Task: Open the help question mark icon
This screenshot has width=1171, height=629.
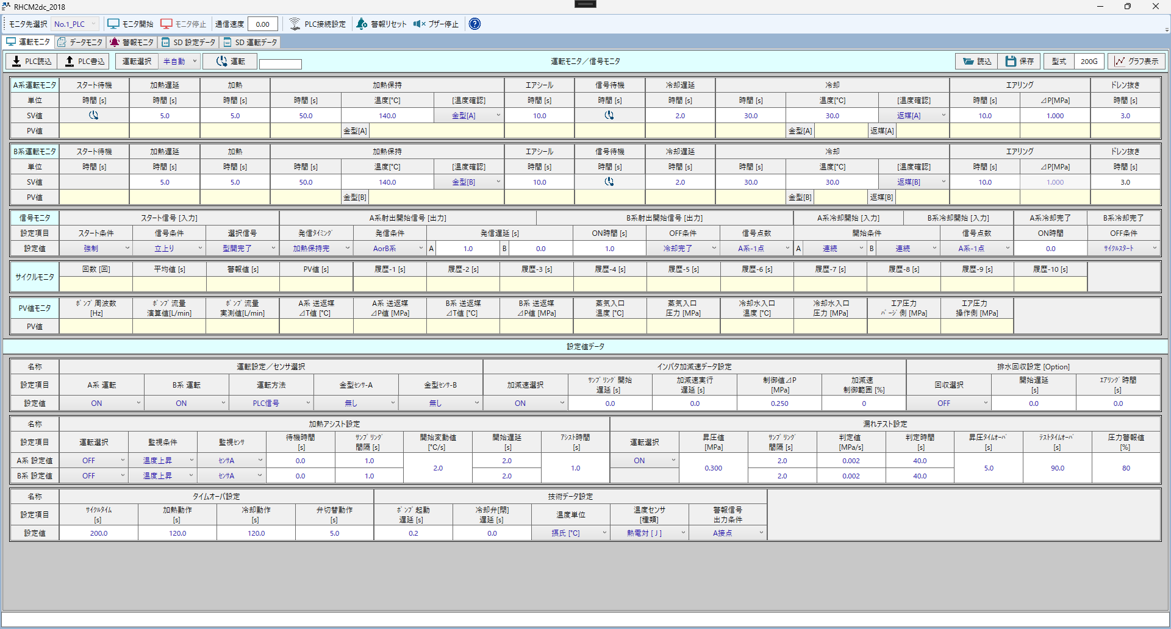Action: pos(474,24)
